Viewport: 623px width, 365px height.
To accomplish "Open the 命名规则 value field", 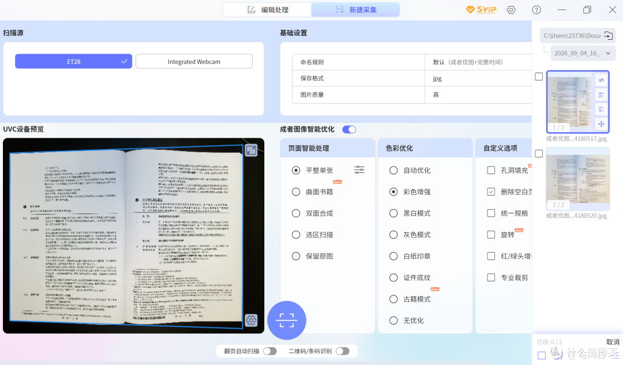I will (x=478, y=62).
